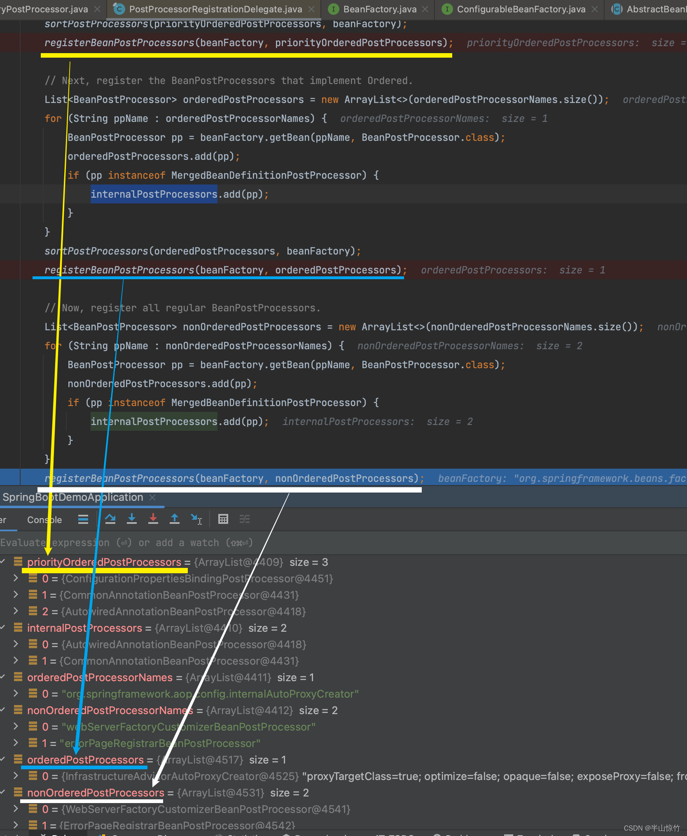Select priorityOrderedPostProcessors variable row

[343, 562]
